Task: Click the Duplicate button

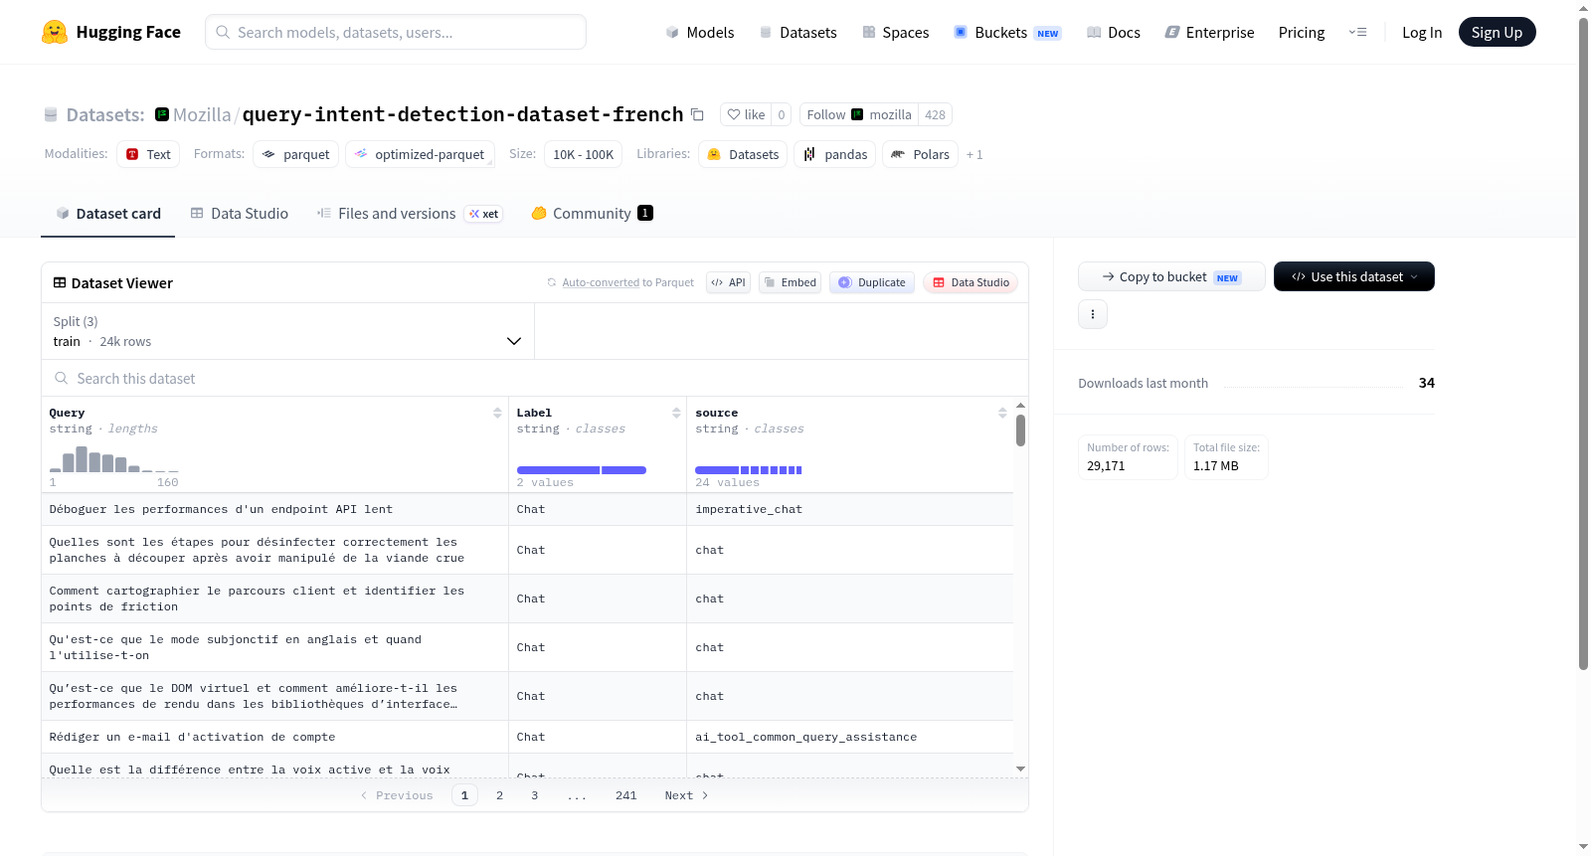Action: click(872, 282)
